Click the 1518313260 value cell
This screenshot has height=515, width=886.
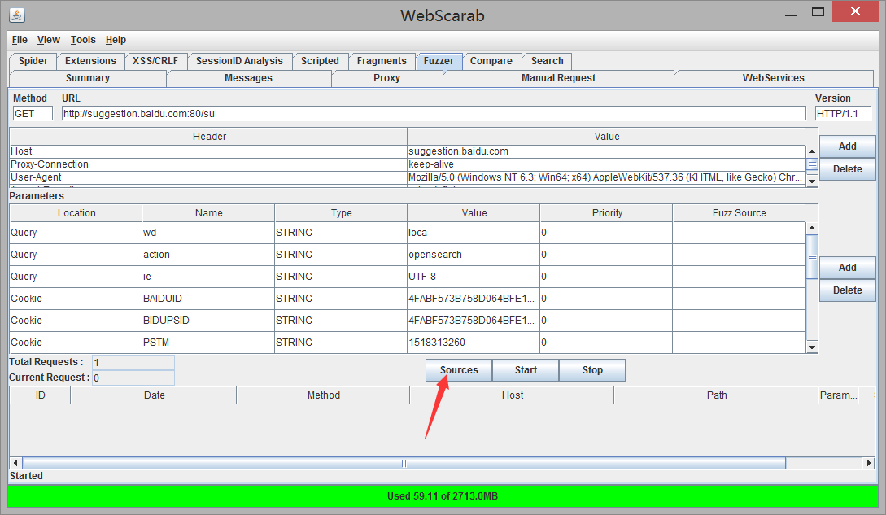pos(474,343)
